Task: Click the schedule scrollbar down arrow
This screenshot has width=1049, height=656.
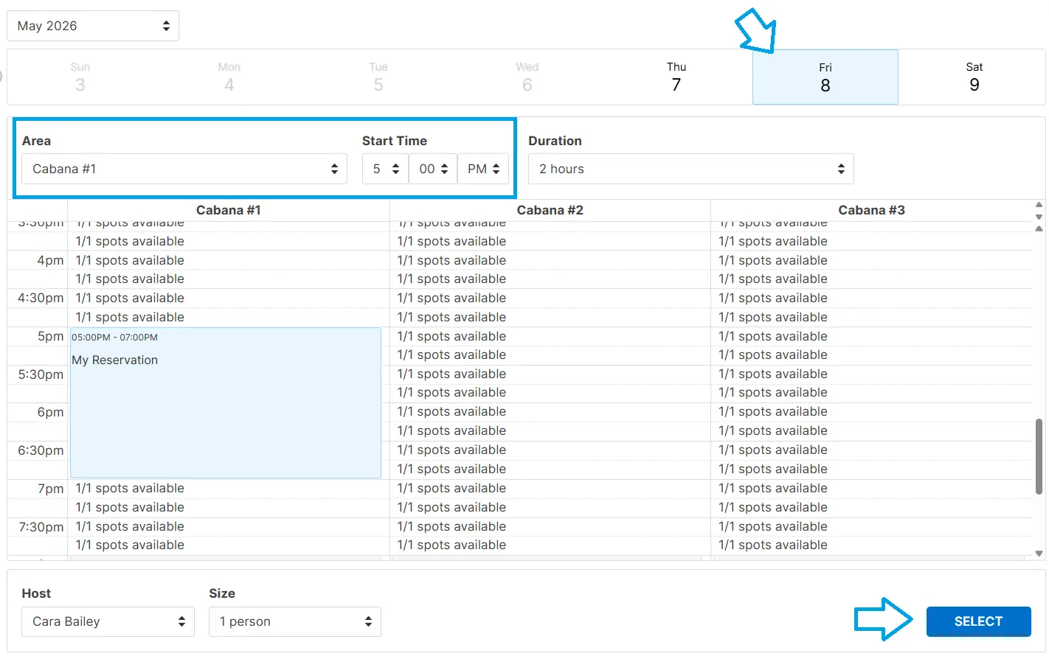Action: click(x=1039, y=554)
